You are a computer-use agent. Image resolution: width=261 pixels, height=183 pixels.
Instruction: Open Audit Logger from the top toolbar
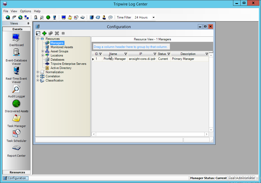[x=42, y=17]
